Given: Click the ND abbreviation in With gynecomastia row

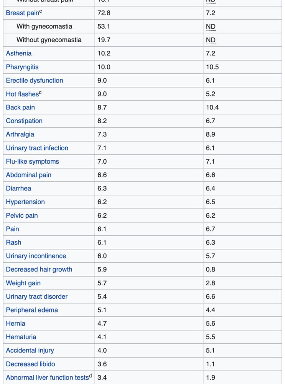Looking at the screenshot, I should point(211,26).
